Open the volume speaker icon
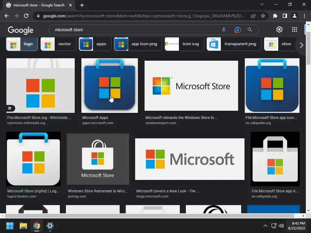This screenshot has width=311, height=233. coord(281,226)
